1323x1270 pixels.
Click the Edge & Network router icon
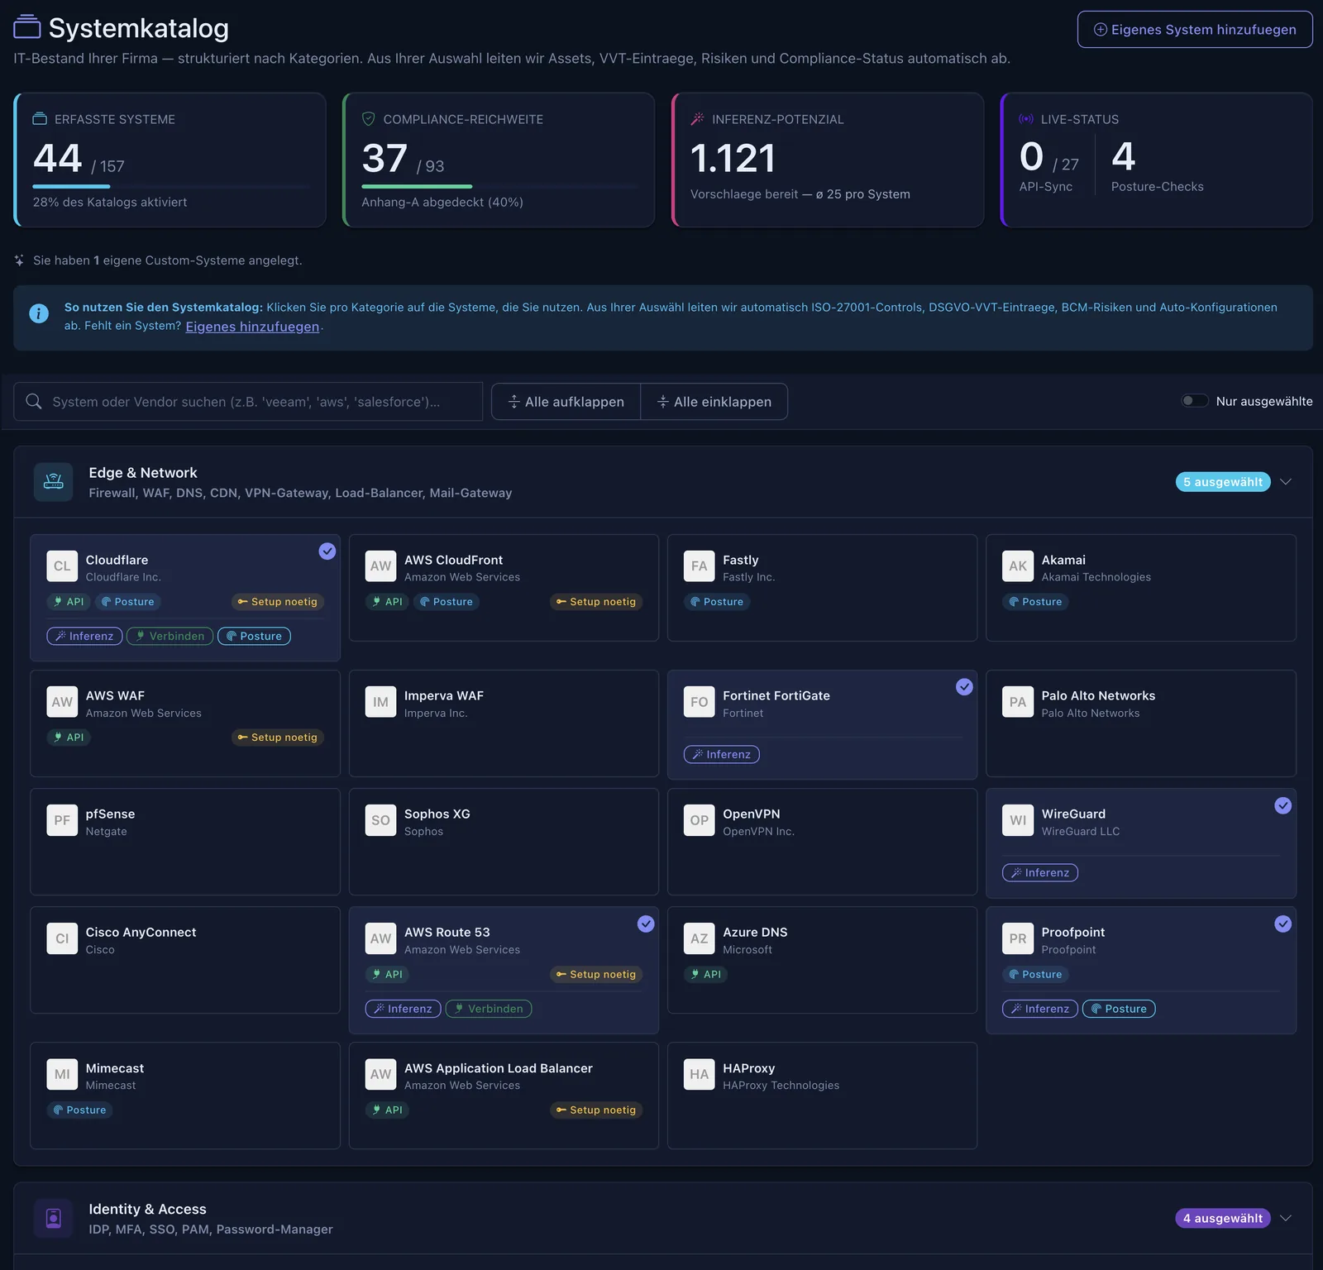(54, 481)
